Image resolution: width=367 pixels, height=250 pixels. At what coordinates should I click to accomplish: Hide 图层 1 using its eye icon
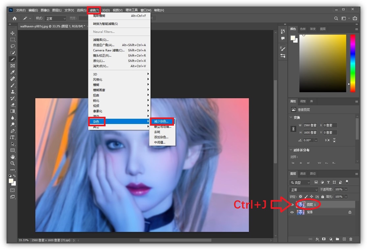(292, 205)
